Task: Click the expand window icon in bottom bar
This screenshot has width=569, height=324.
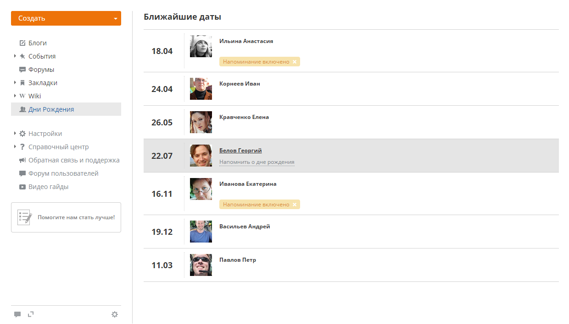Action: tap(31, 314)
